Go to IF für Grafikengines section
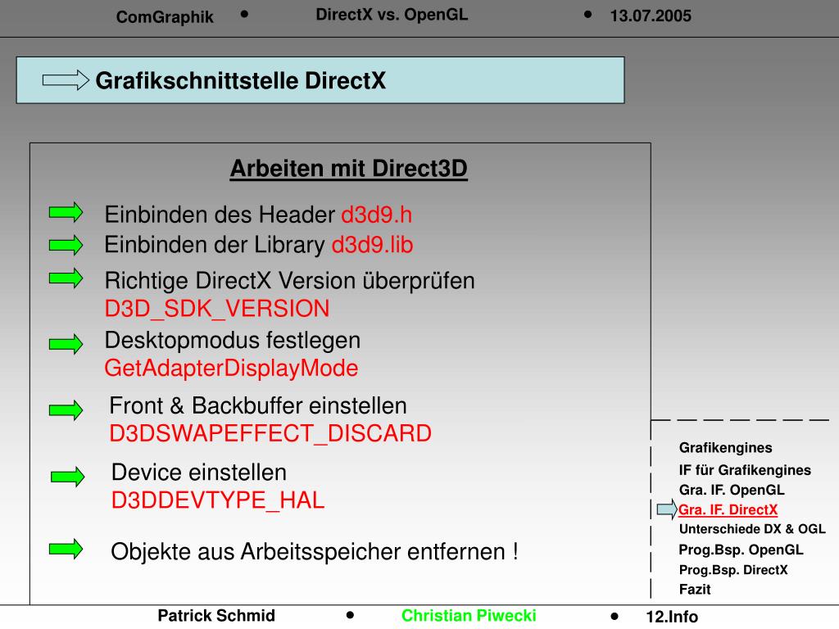 point(745,470)
